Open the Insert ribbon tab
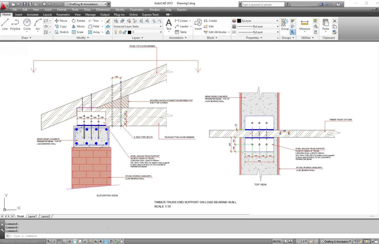The width and height of the screenshot is (379, 244). coord(18,15)
